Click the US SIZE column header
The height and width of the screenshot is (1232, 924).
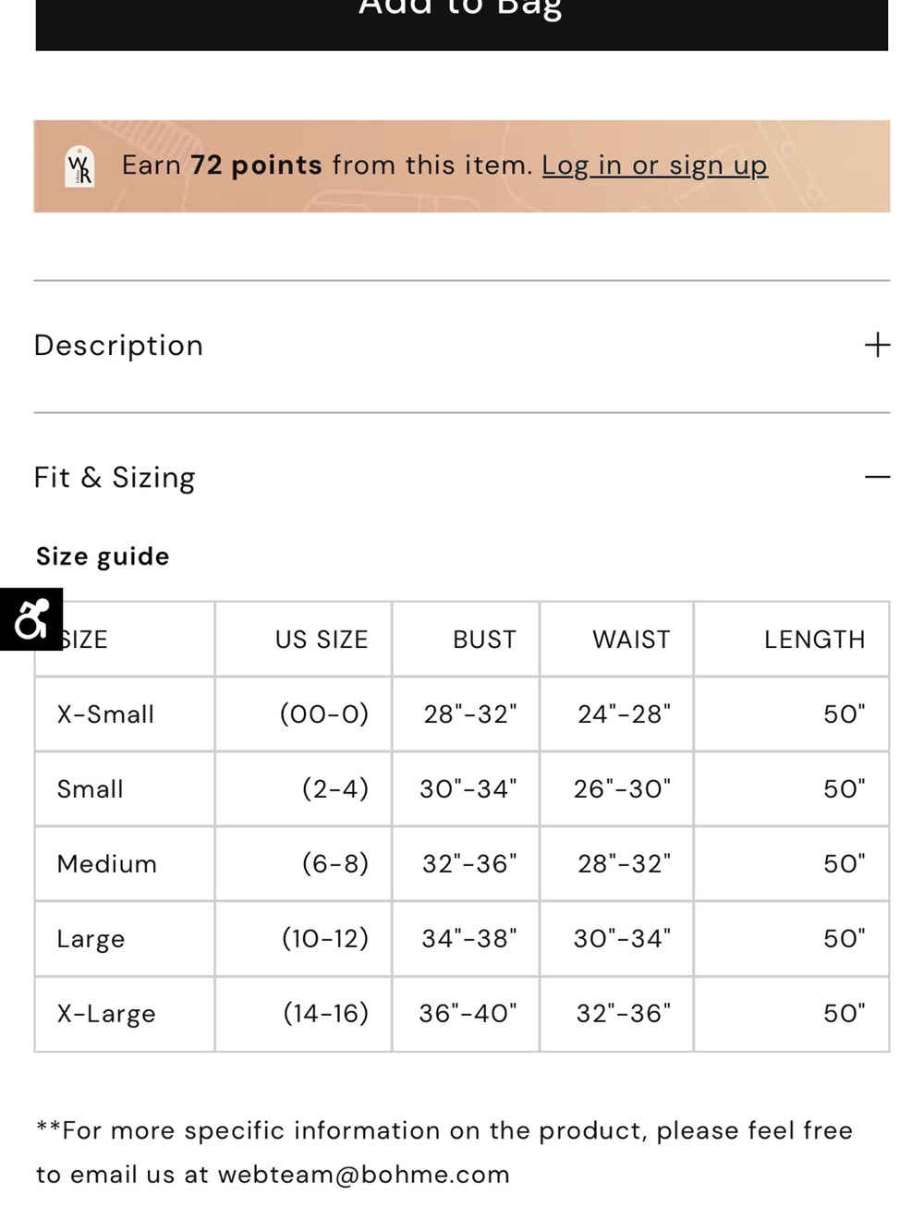[322, 640]
